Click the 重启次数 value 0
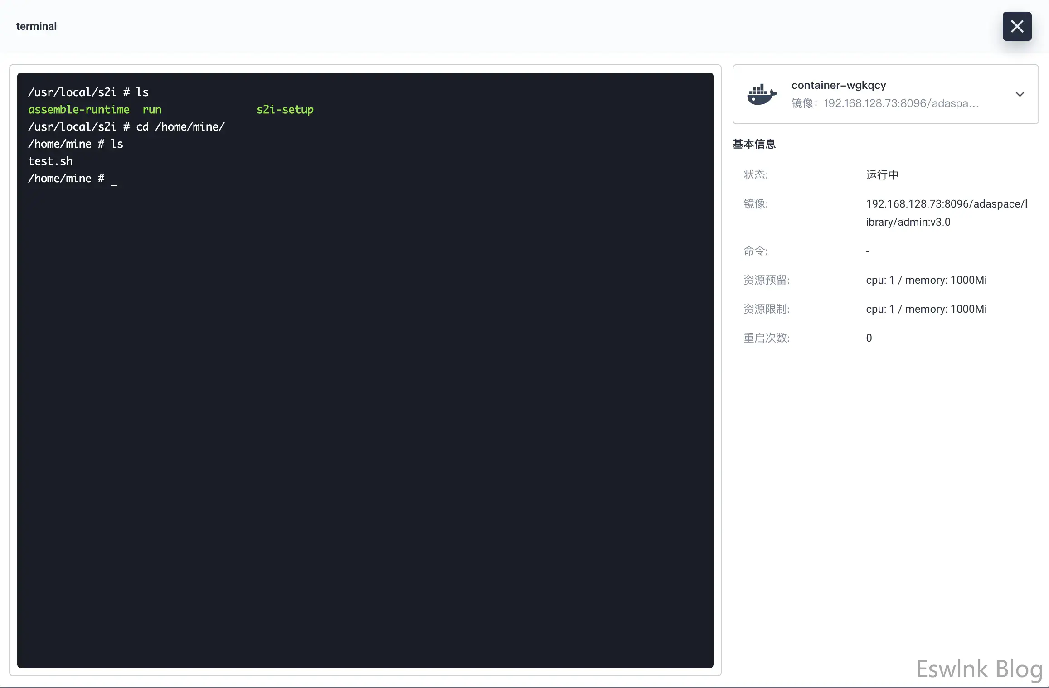Image resolution: width=1049 pixels, height=688 pixels. (x=869, y=338)
